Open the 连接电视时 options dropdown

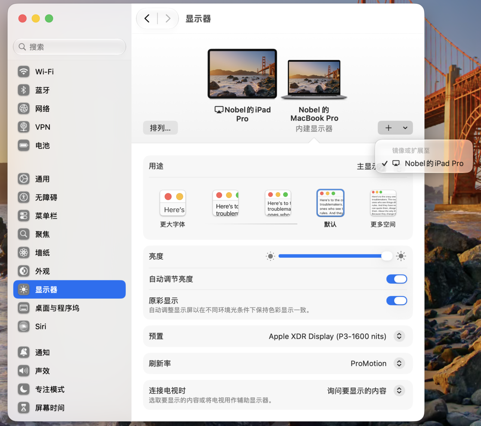click(x=399, y=391)
